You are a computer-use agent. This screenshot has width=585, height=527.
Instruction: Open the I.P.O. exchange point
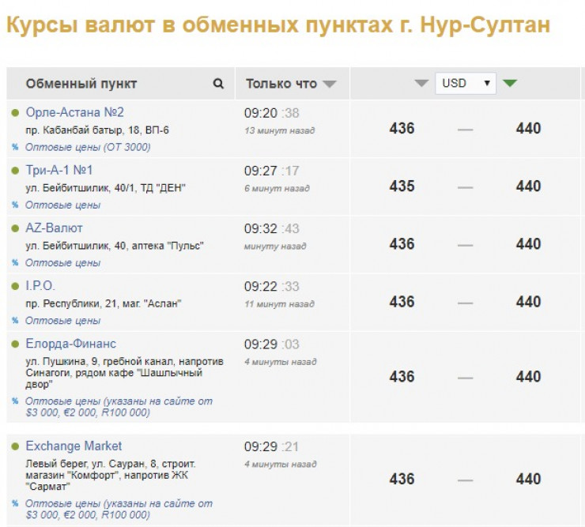(40, 286)
